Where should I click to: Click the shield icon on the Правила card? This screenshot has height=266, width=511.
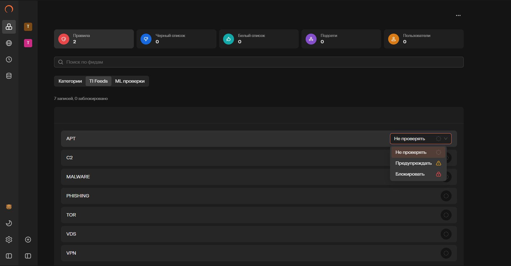64,39
